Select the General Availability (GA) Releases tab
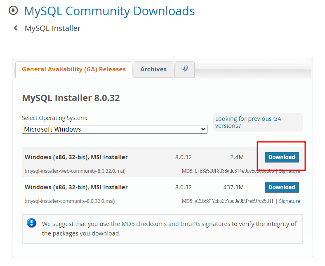Screen dimensions: 325x266 74,69
